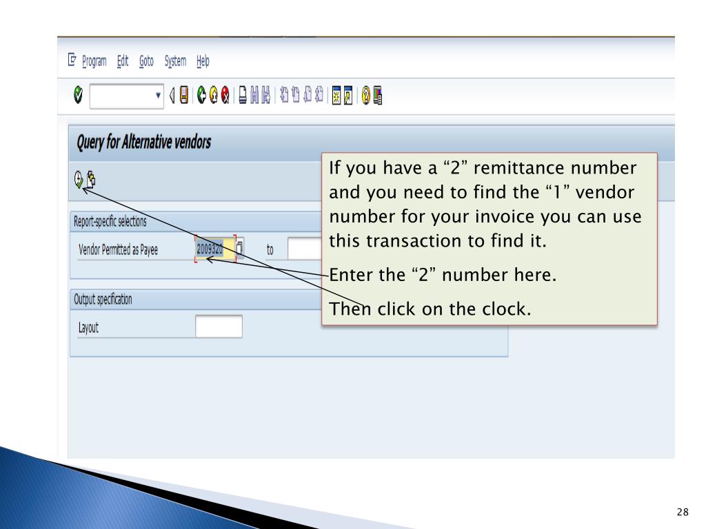
Task: Click the red Cancel icon
Action: point(225,95)
